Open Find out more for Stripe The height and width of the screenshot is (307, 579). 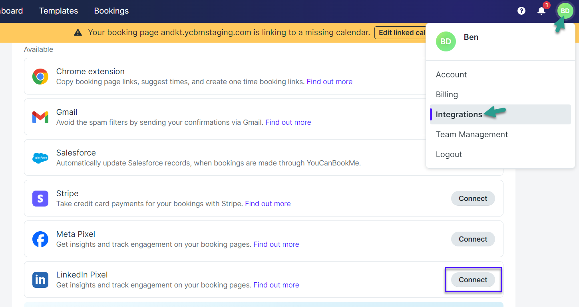click(x=268, y=204)
